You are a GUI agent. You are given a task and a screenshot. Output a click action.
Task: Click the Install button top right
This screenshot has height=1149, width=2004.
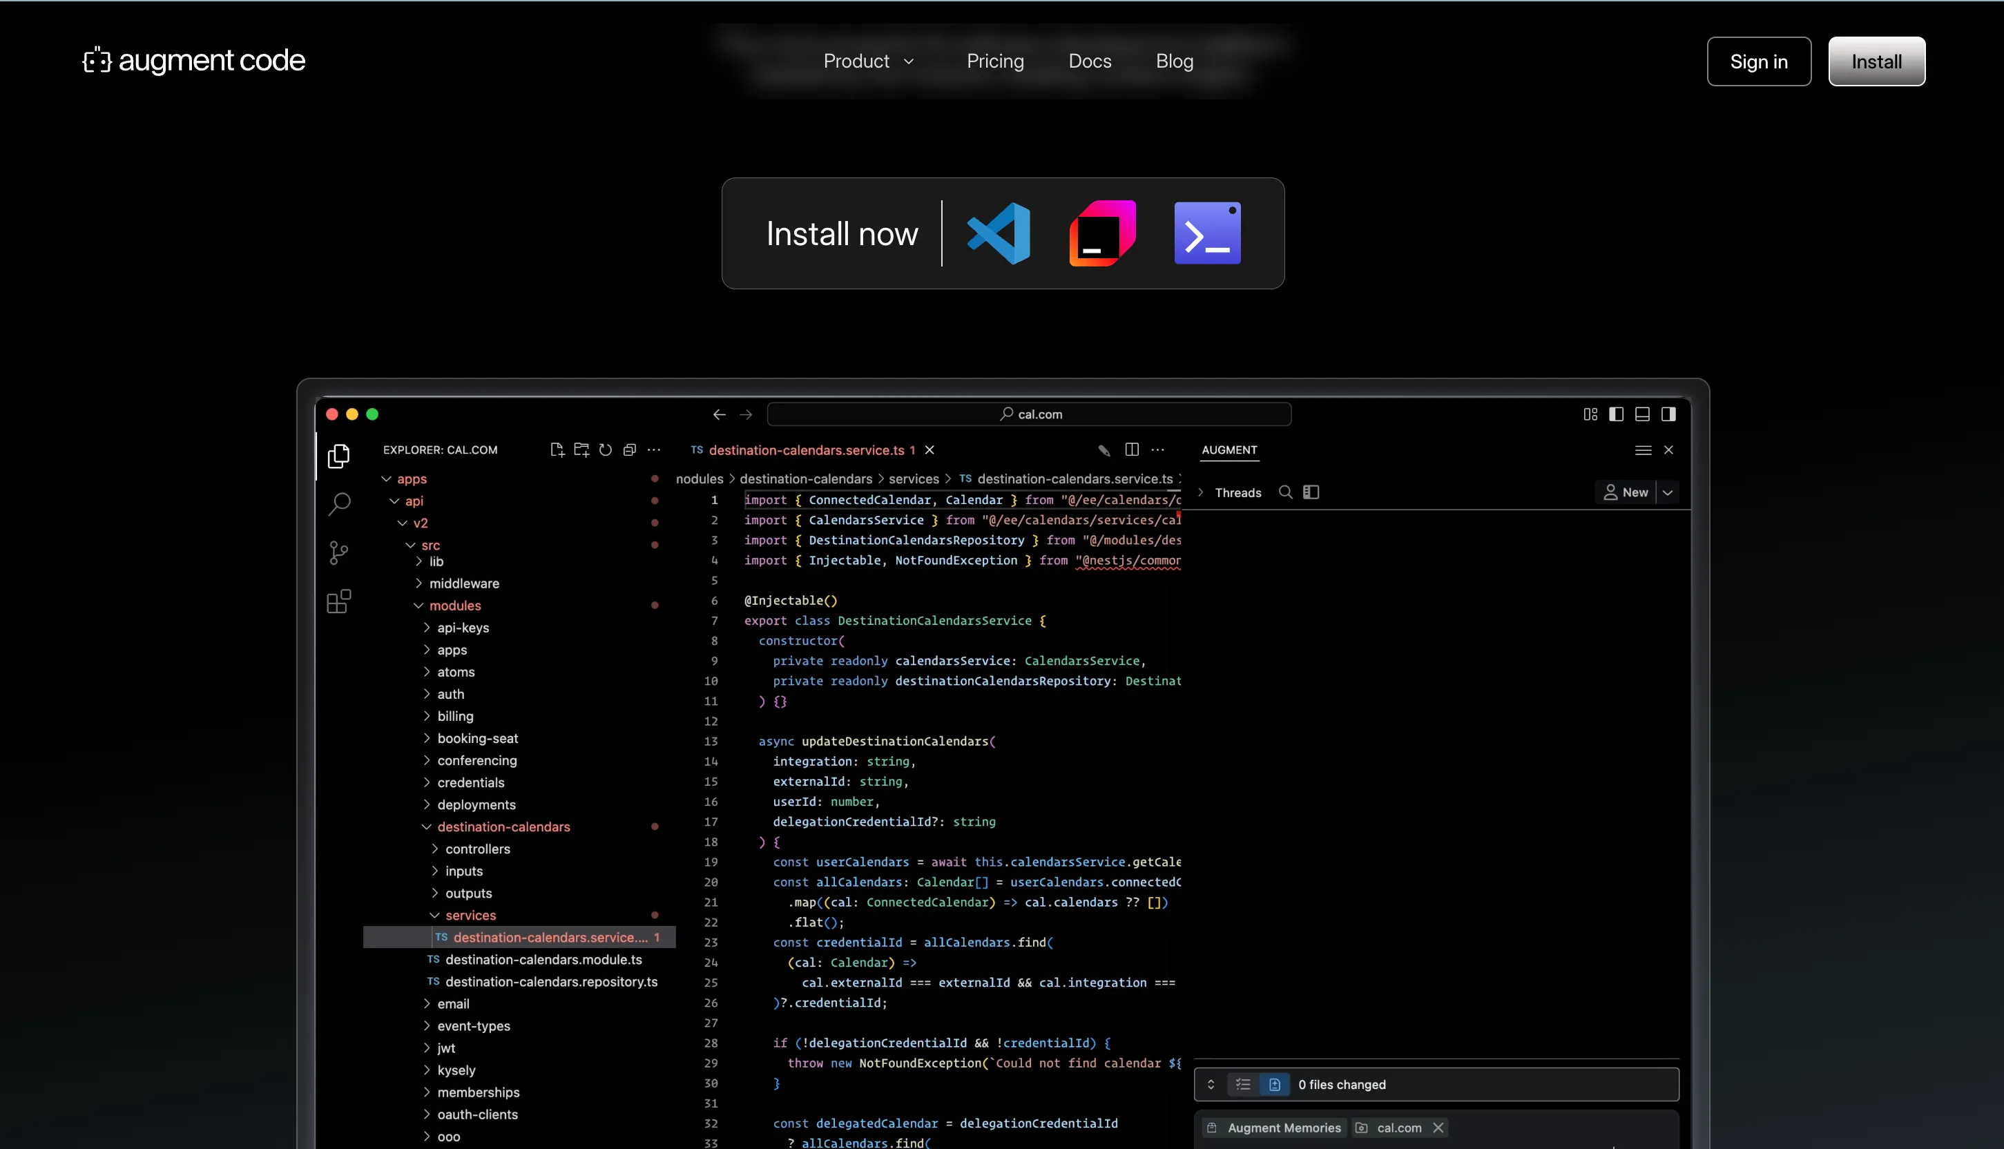pyautogui.click(x=1876, y=61)
